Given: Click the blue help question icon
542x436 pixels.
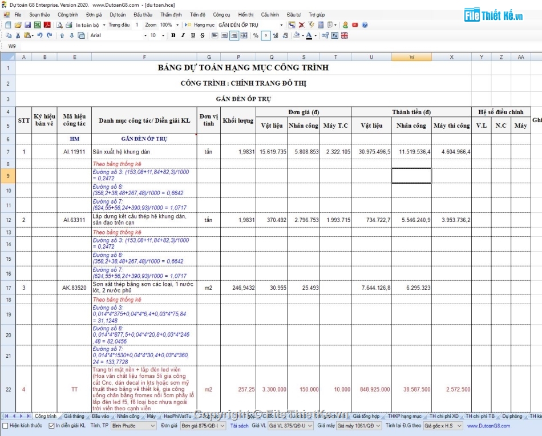Looking at the screenshot, I should click(365, 25).
